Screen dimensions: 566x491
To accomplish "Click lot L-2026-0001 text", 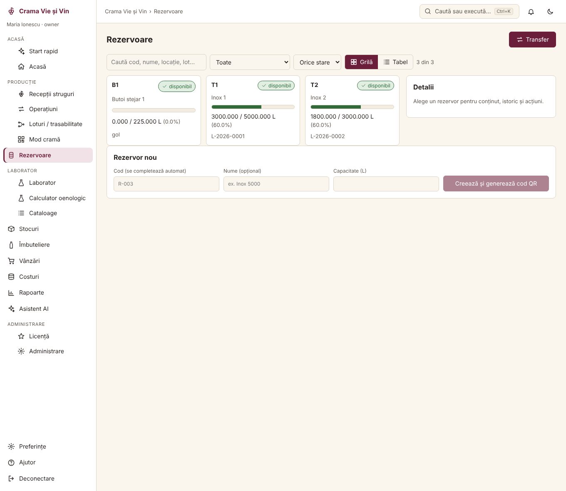I will click(x=228, y=136).
